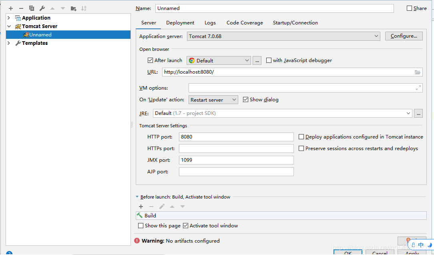
Task: Click the Name text field
Action: pyautogui.click(x=275, y=8)
